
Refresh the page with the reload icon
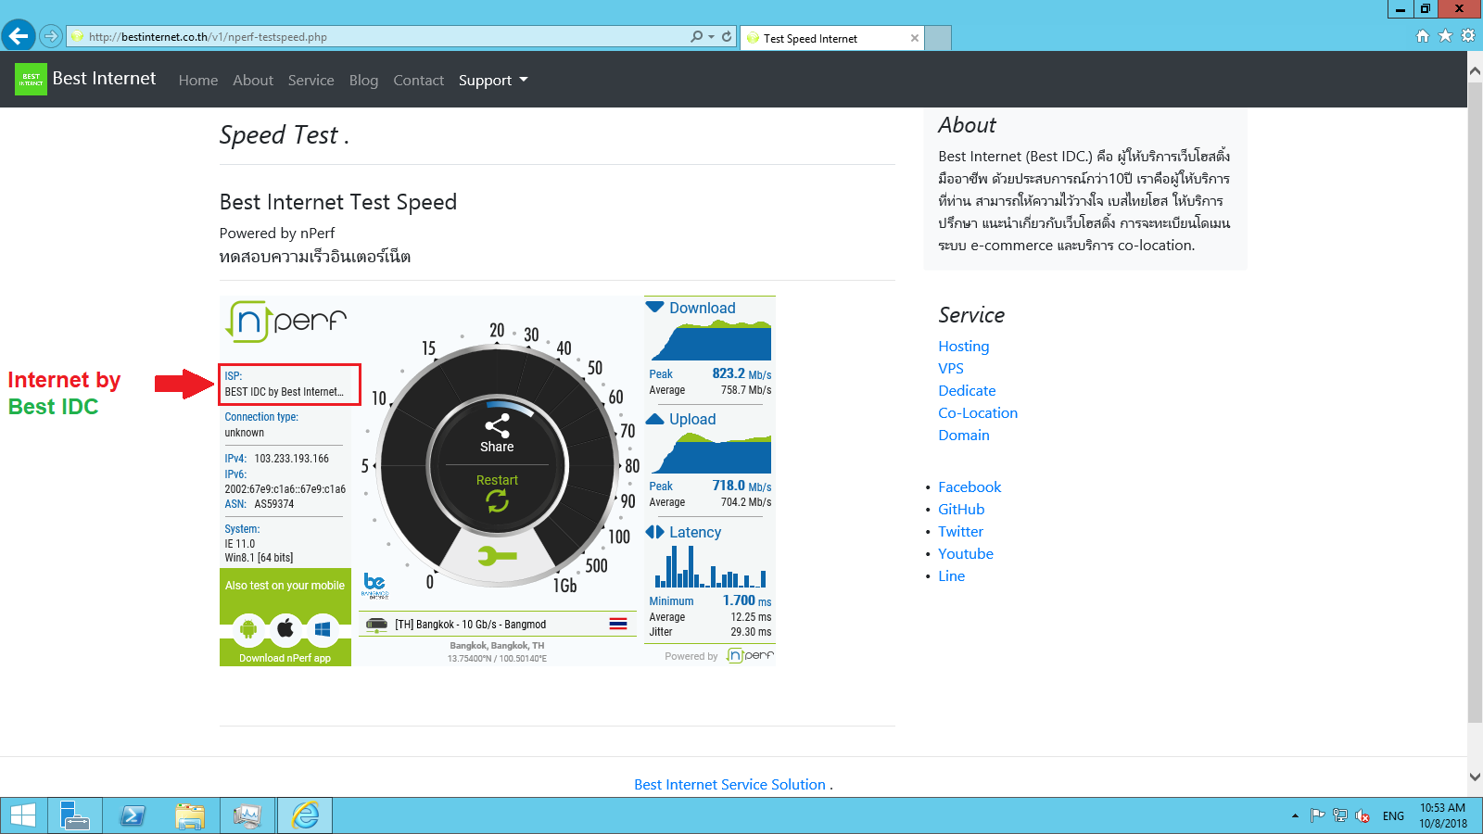coord(727,36)
